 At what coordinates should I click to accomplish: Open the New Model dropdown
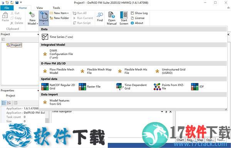[33, 18]
